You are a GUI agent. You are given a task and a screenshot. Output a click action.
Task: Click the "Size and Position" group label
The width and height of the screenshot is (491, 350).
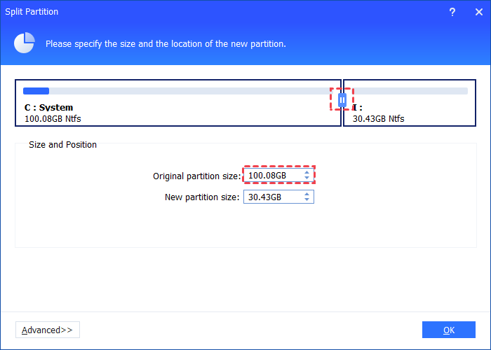tap(62, 145)
